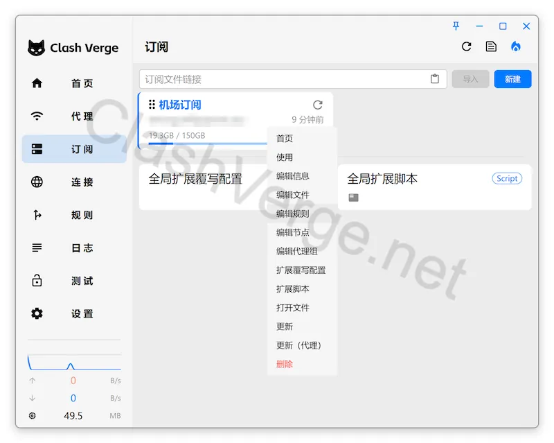Minimize the Clash Verge window
This screenshot has width=554, height=443.
(479, 26)
